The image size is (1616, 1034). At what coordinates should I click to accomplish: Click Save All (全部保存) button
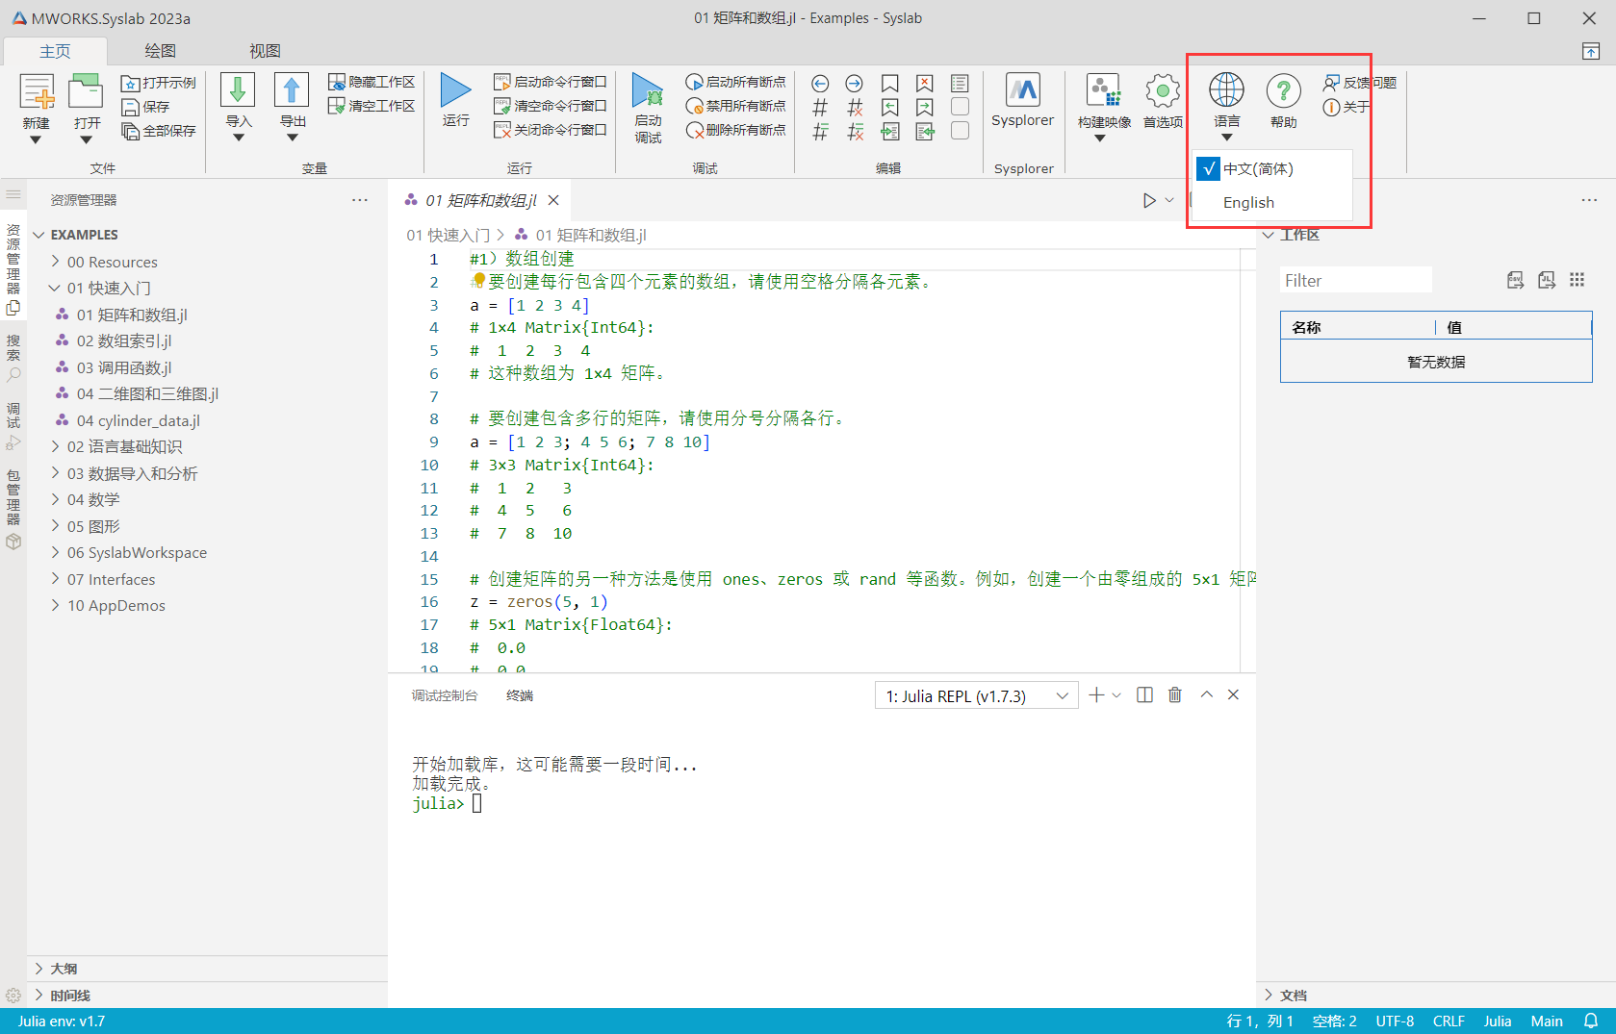click(x=159, y=131)
